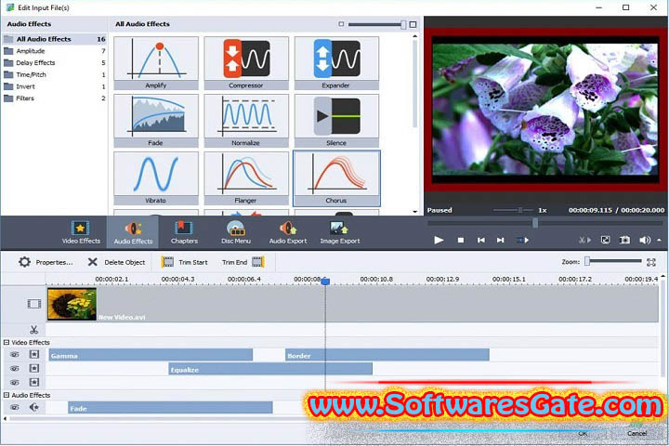Image resolution: width=669 pixels, height=446 pixels.
Task: Select the Chorus audio effect
Action: click(336, 178)
